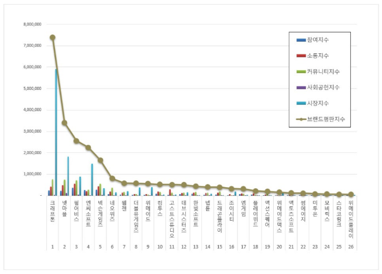Select the line marker above 넥슨게임즈
The height and width of the screenshot is (274, 382).
coord(100,160)
